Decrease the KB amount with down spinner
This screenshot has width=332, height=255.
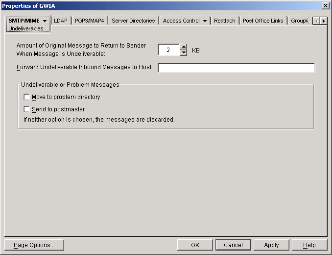pyautogui.click(x=184, y=53)
